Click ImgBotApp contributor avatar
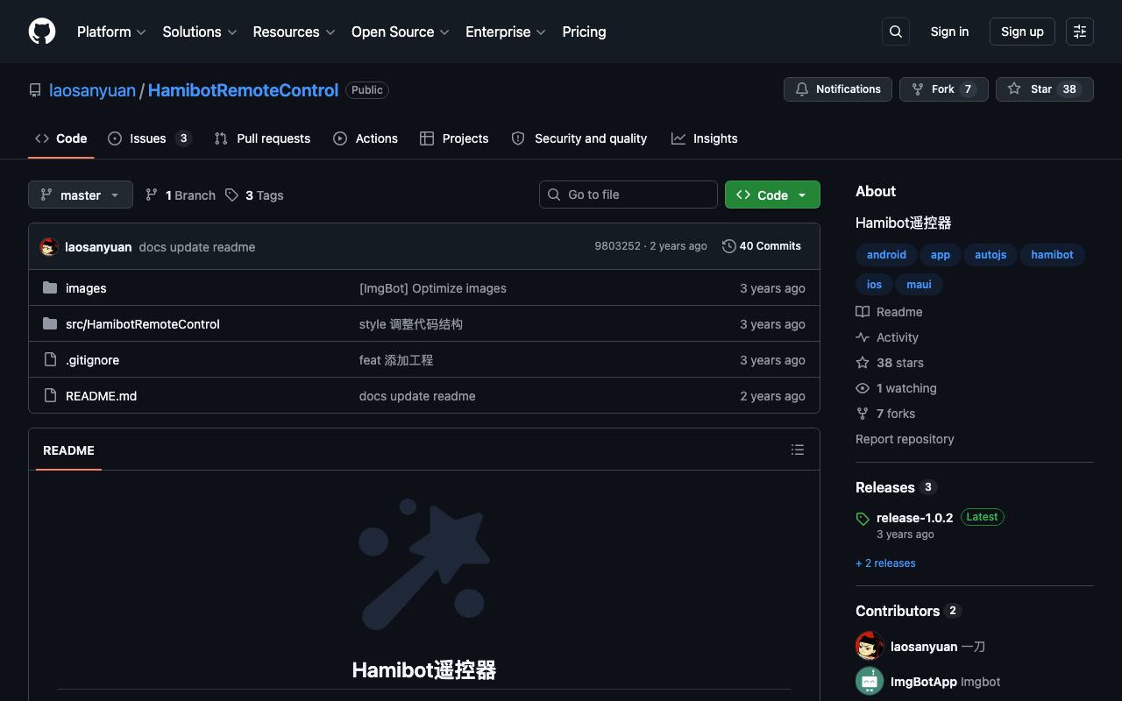Screen dimensions: 1122x701 (x=870, y=682)
